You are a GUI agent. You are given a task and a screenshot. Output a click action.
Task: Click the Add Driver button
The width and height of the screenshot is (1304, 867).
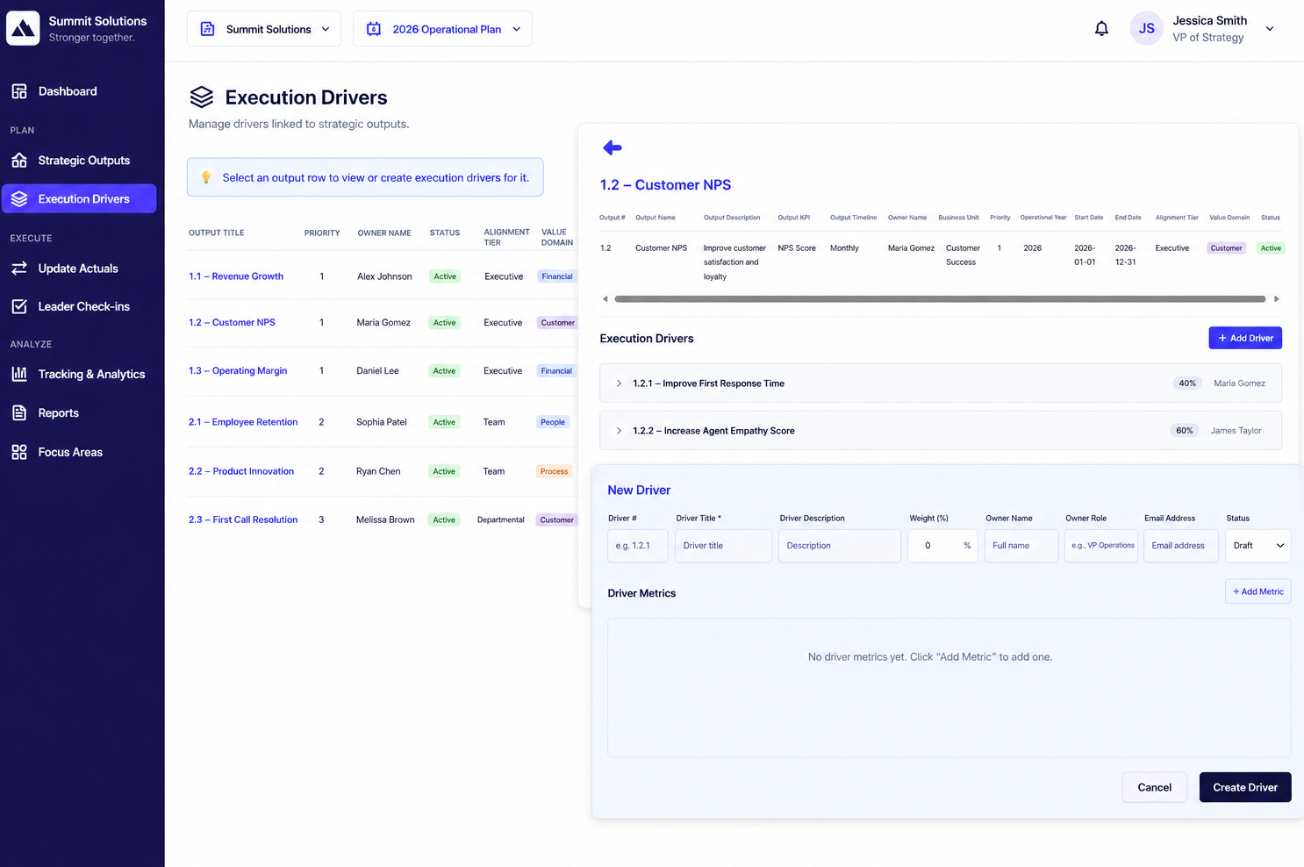(x=1245, y=338)
